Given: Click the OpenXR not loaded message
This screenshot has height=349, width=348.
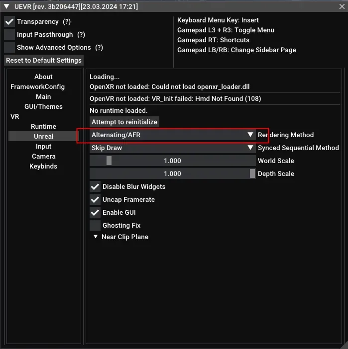Looking at the screenshot, I should point(169,87).
